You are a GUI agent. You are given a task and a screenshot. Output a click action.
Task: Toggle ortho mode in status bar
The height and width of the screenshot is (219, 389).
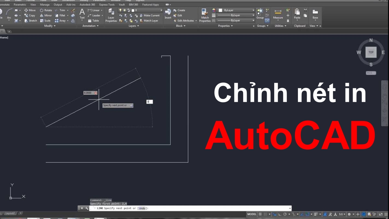(280, 214)
